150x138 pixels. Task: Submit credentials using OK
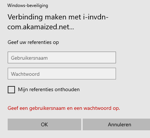tap(44, 124)
